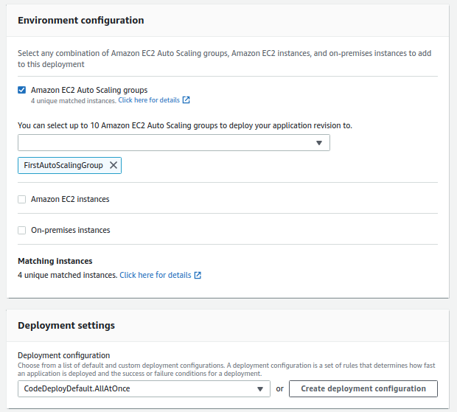Click the Environment configuration heading
The height and width of the screenshot is (412, 457).
pyautogui.click(x=81, y=20)
